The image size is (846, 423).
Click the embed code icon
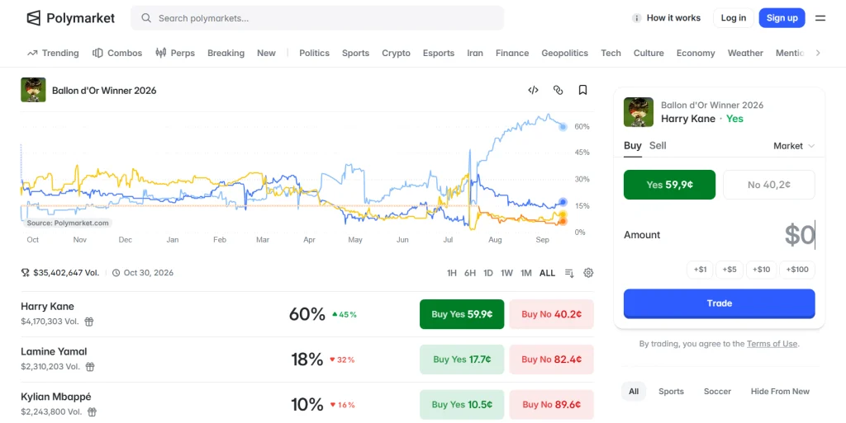533,90
